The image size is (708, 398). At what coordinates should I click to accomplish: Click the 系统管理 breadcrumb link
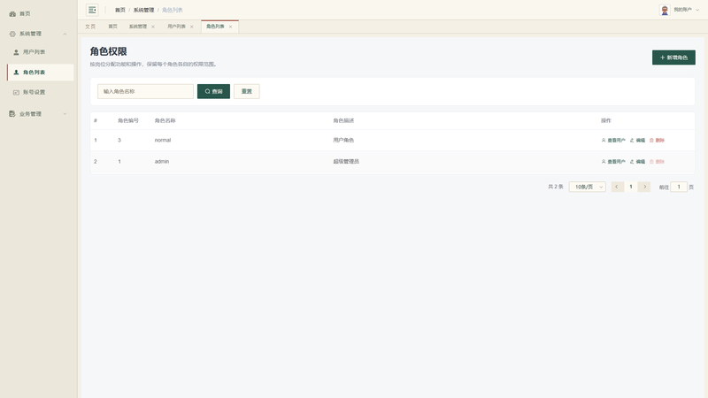[x=143, y=10]
